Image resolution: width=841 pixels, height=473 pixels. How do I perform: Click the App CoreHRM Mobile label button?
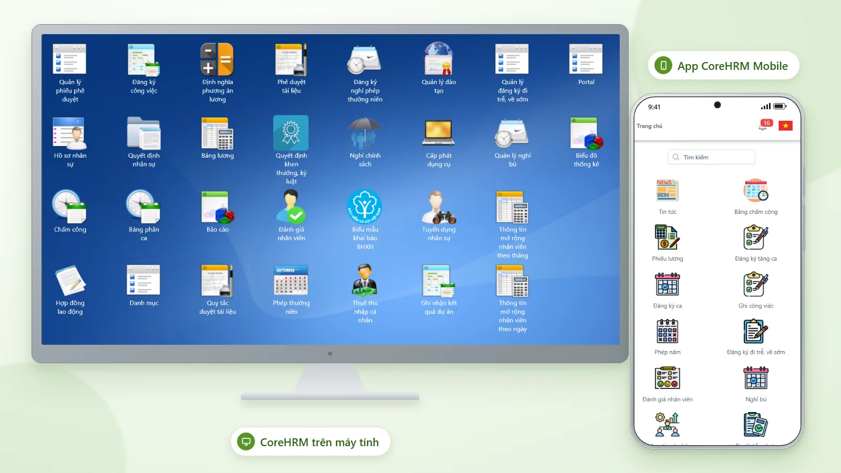[724, 66]
